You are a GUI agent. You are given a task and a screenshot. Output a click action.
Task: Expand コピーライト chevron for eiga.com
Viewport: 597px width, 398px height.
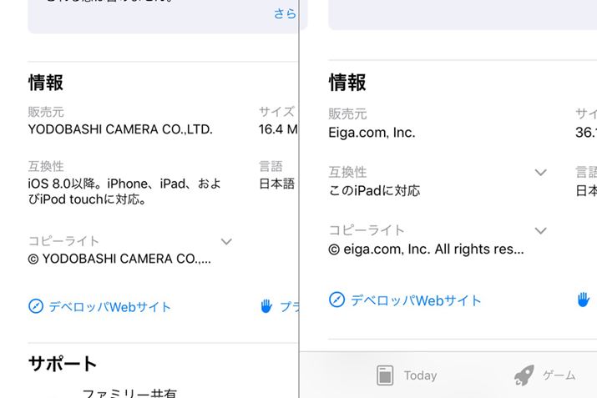tap(540, 231)
